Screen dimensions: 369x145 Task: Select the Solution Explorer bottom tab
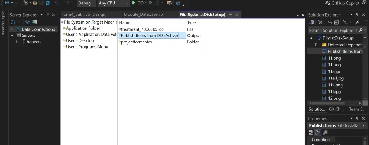317,109
